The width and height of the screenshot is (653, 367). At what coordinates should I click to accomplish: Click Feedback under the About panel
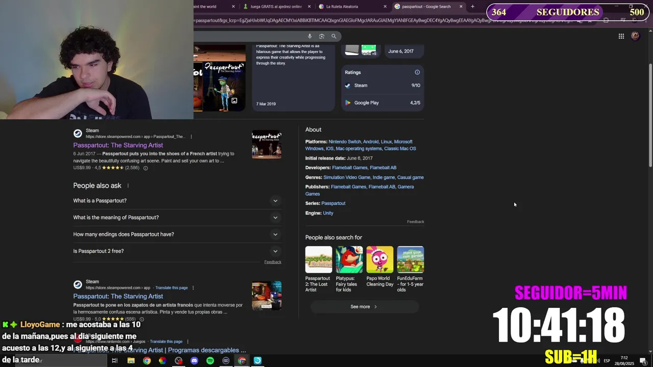tap(415, 222)
